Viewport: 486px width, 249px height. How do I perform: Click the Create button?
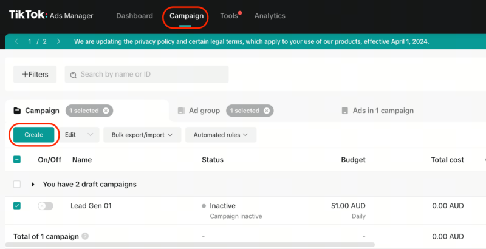[33, 135]
